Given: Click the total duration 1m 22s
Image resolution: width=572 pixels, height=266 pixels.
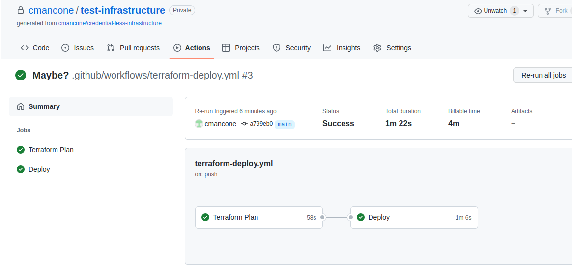Looking at the screenshot, I should pyautogui.click(x=399, y=124).
